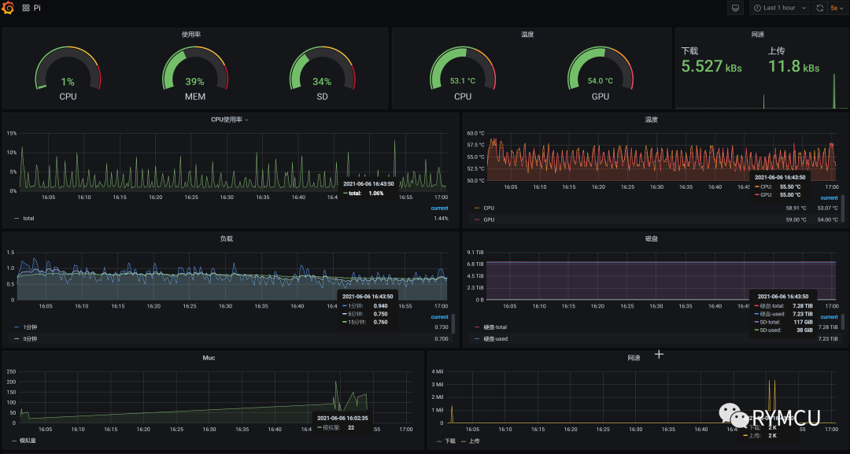Viewport: 850px width, 454px height.
Task: Click the 53.07 °C value in CPU legend row
Action: [x=827, y=208]
